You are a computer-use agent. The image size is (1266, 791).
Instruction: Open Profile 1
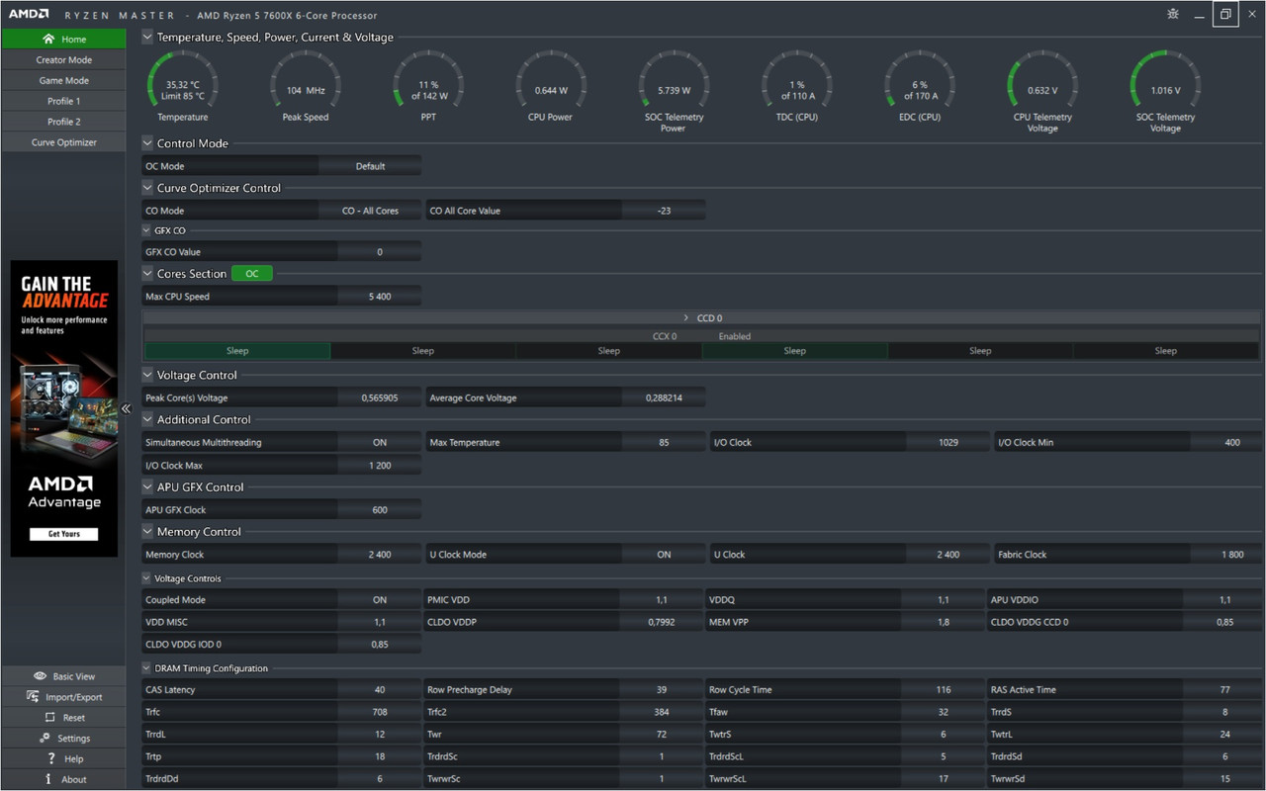click(63, 102)
